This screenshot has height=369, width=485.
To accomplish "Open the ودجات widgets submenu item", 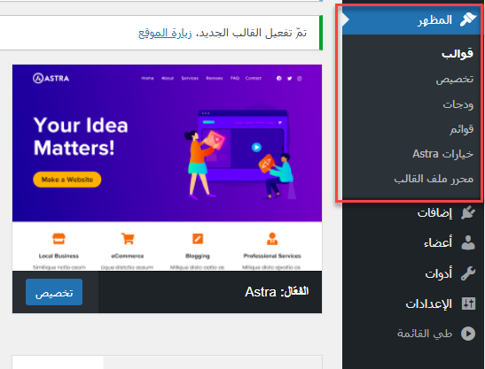I will [x=458, y=104].
